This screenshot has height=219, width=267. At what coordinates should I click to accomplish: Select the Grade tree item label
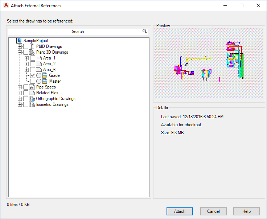[x=54, y=75]
